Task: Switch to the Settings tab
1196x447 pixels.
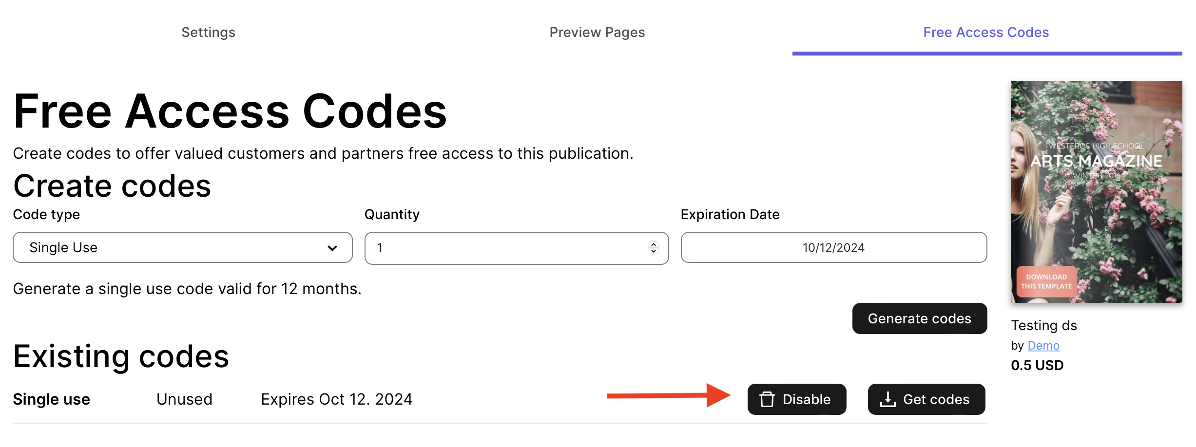Action: [208, 32]
